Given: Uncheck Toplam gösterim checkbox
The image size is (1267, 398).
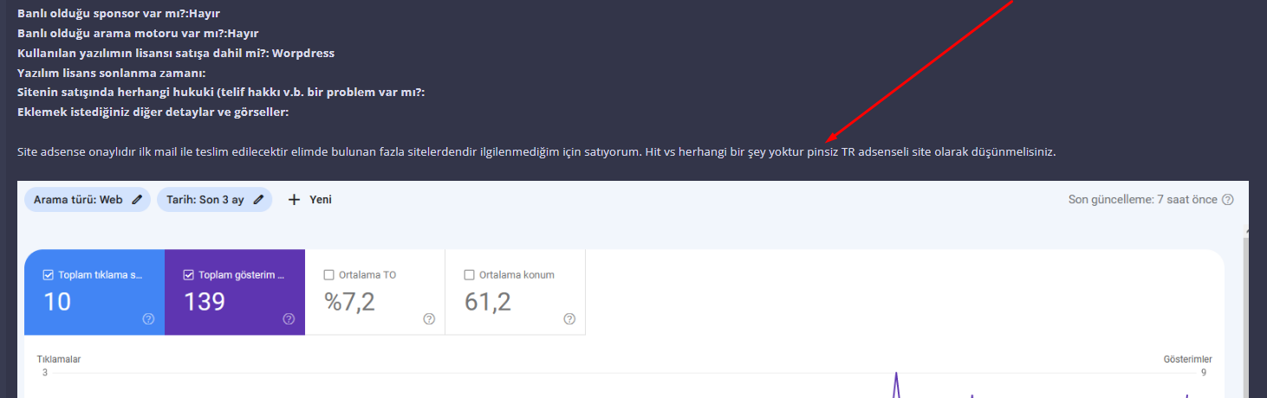Looking at the screenshot, I should point(189,275).
